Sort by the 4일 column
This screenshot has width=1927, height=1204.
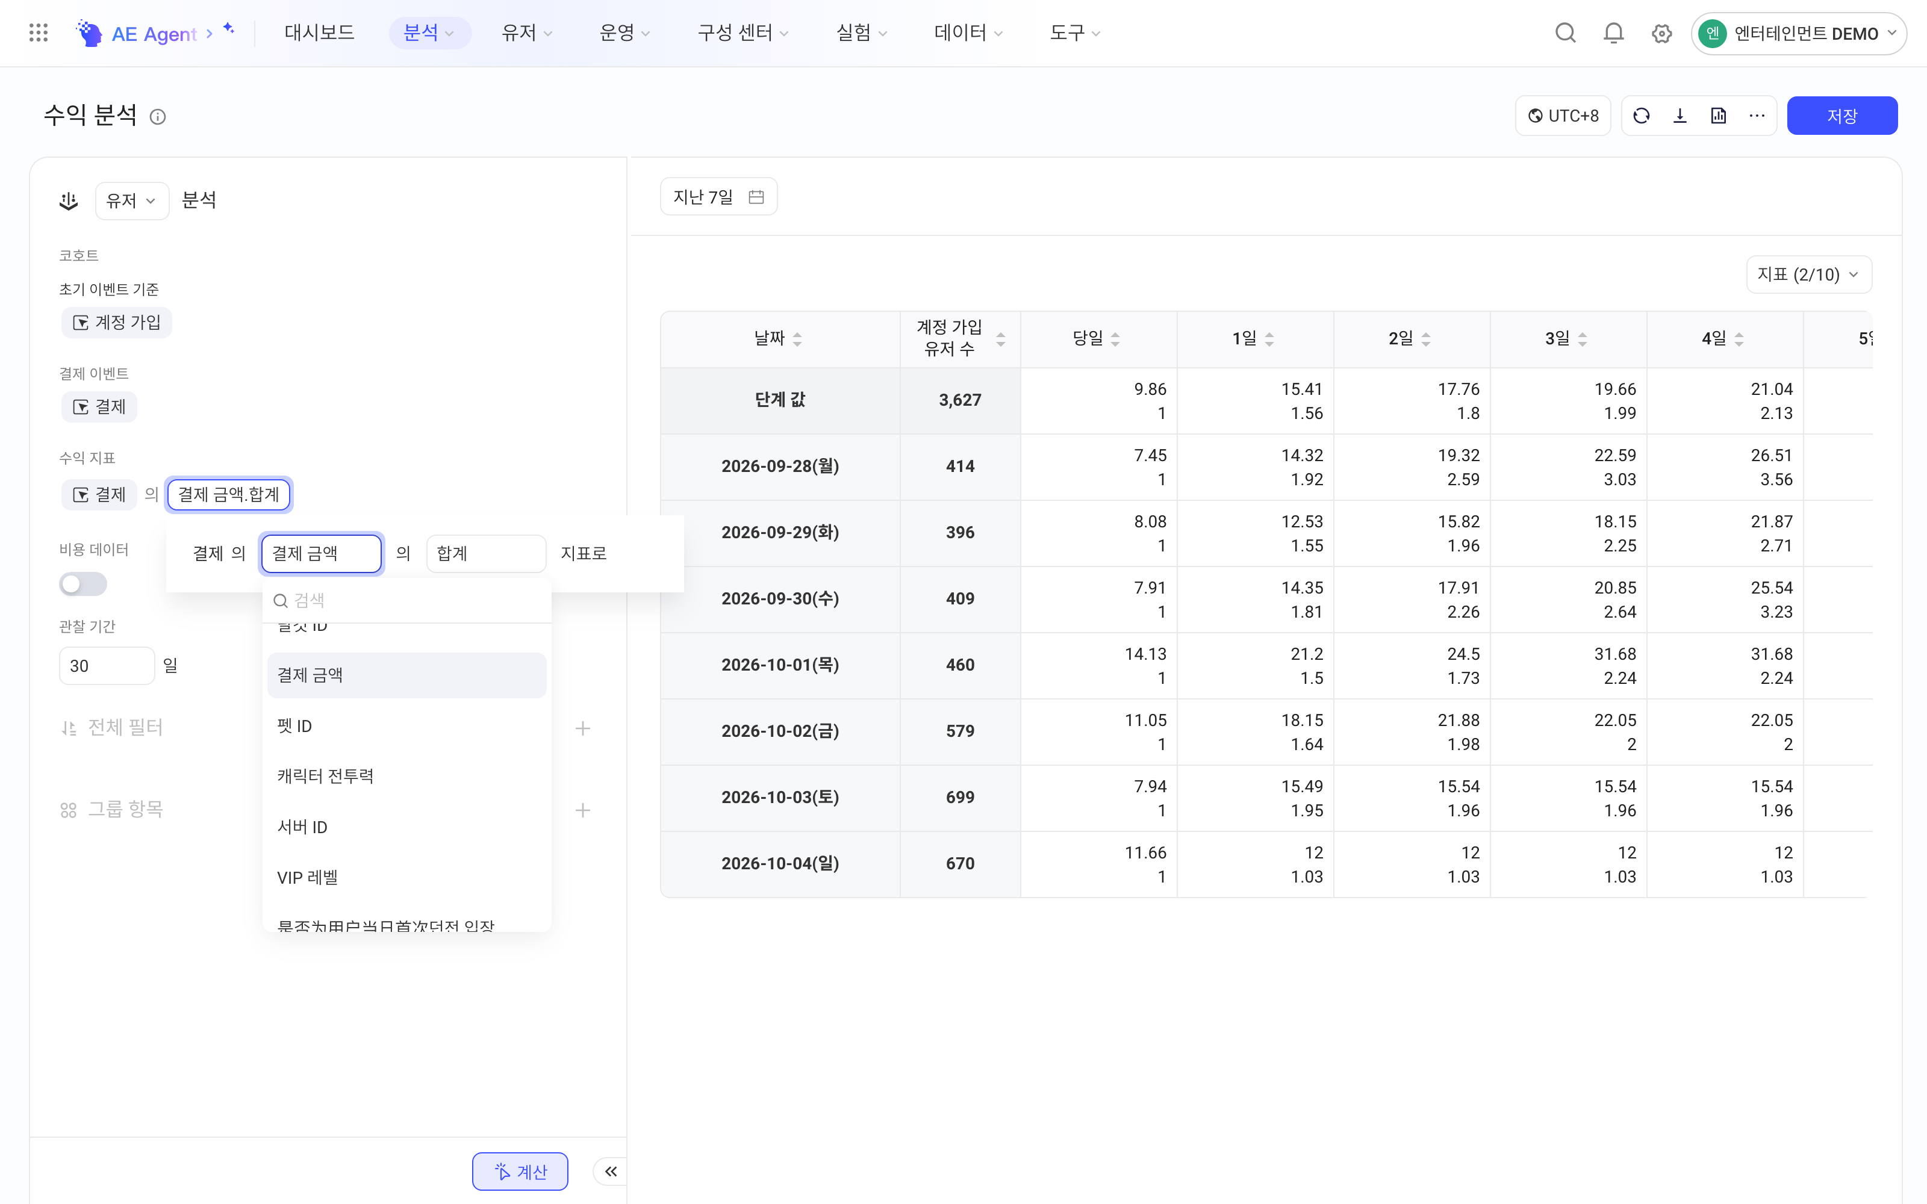1739,339
